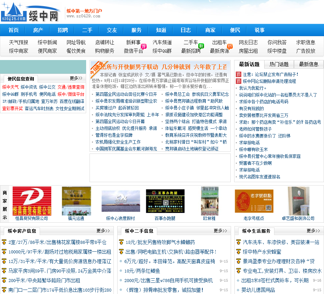
Task: Open news 买房难过户 起诉被驳回
Action: click(117, 108)
